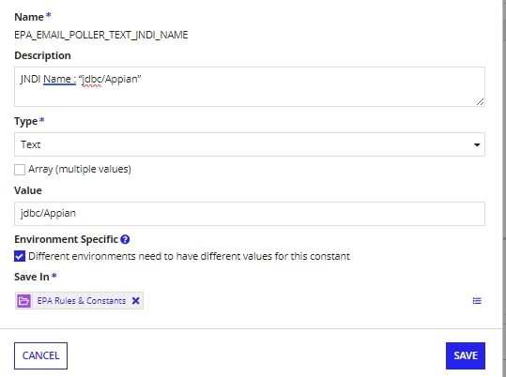Click the Environment Specific help icon
The width and height of the screenshot is (506, 377).
[125, 239]
